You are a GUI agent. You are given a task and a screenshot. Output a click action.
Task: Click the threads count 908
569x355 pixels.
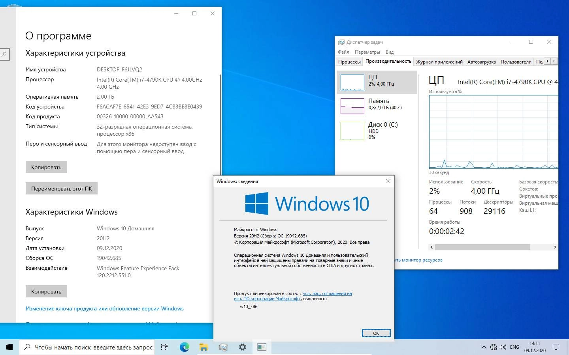click(466, 211)
